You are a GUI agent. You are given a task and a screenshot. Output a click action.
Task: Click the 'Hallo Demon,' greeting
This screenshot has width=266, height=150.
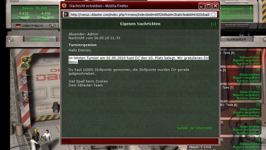[80, 50]
